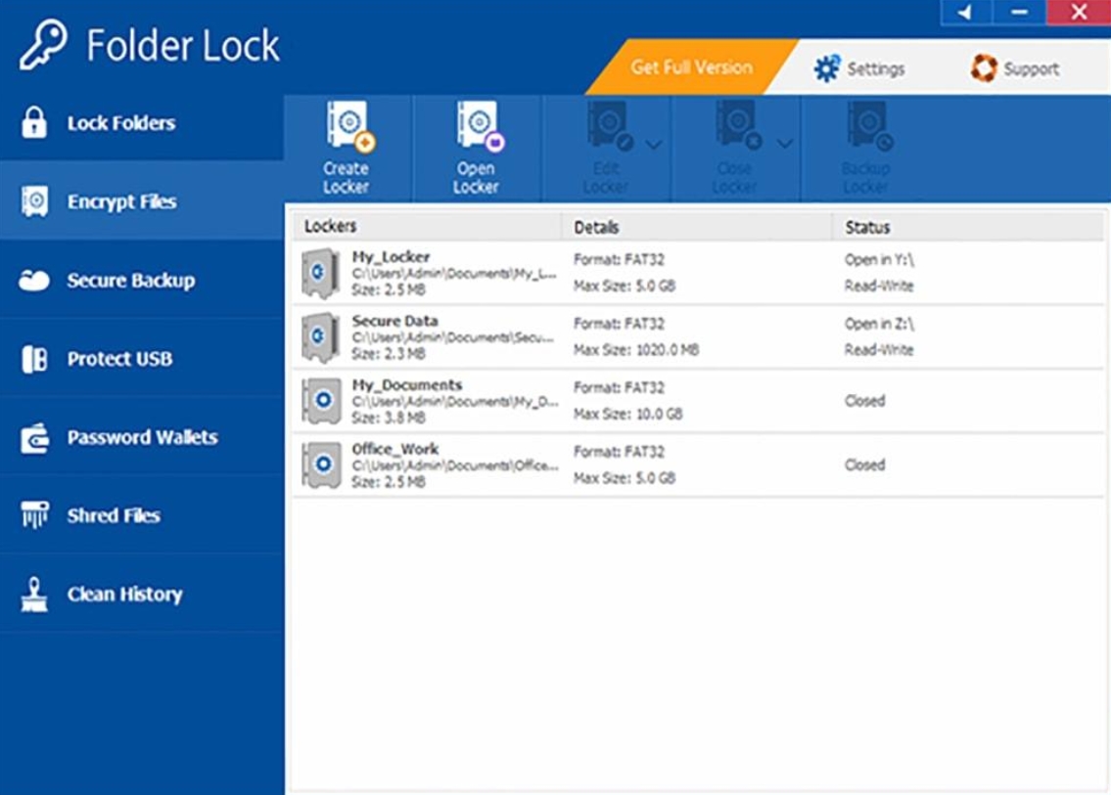Click 'Max Size: 1020.0 MB' detail

(636, 350)
